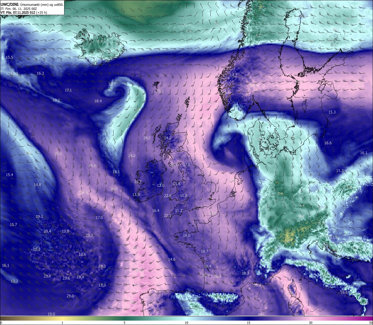Click the 16.6 value over the Baltic

328,143
